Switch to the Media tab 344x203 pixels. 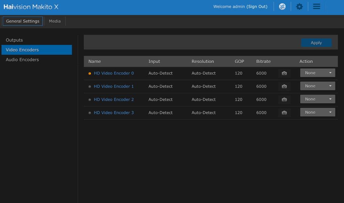click(x=55, y=21)
